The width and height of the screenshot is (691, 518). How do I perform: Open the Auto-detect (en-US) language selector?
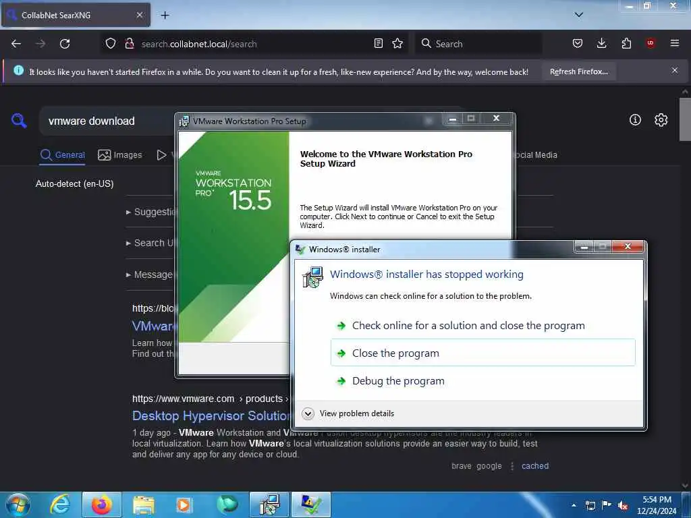click(74, 183)
